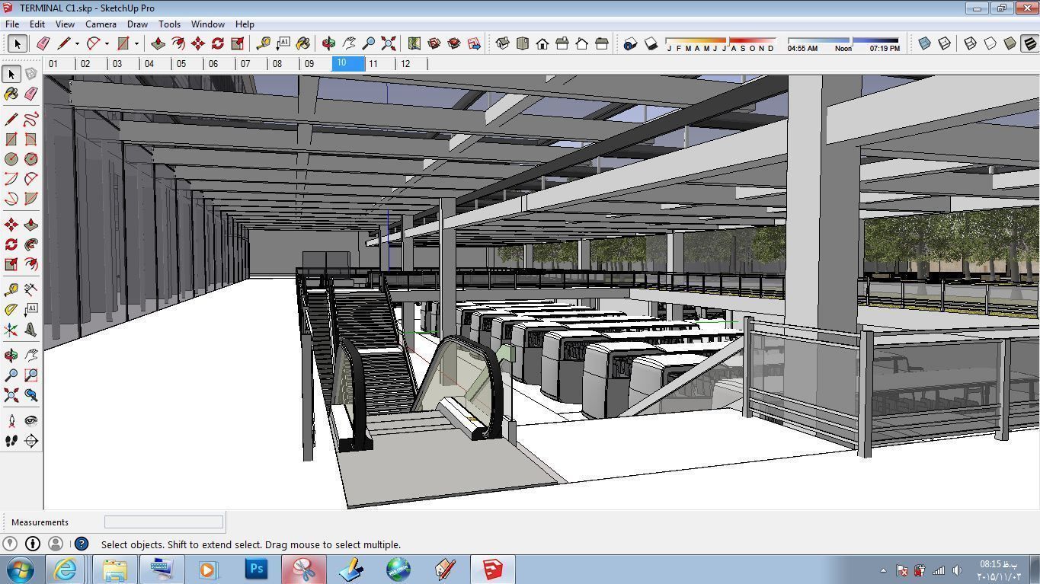The width and height of the screenshot is (1040, 584).
Task: Choose Circle tool in left toolbar
Action: coord(11,159)
